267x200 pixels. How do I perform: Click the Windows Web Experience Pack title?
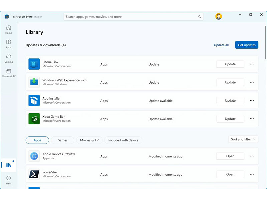pos(65,80)
